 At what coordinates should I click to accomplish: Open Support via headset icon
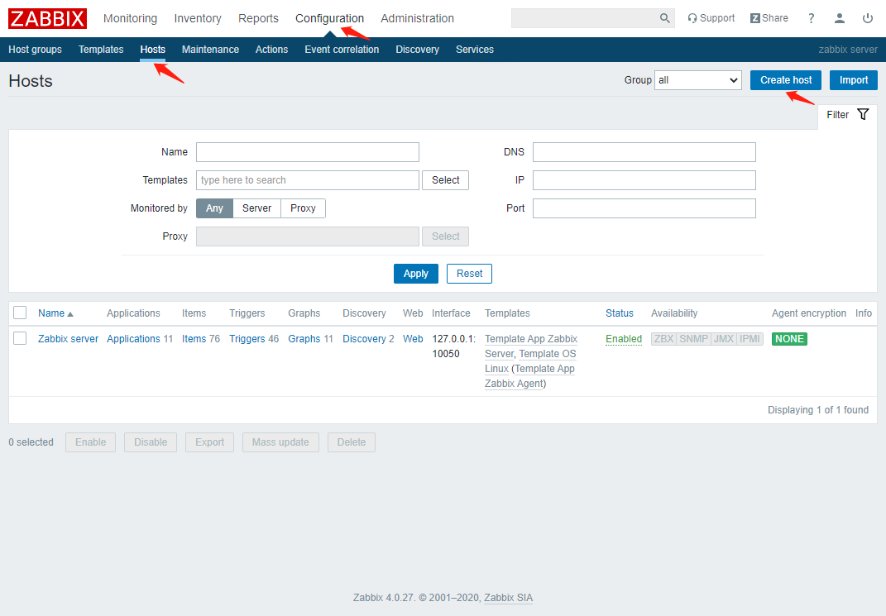pos(692,18)
